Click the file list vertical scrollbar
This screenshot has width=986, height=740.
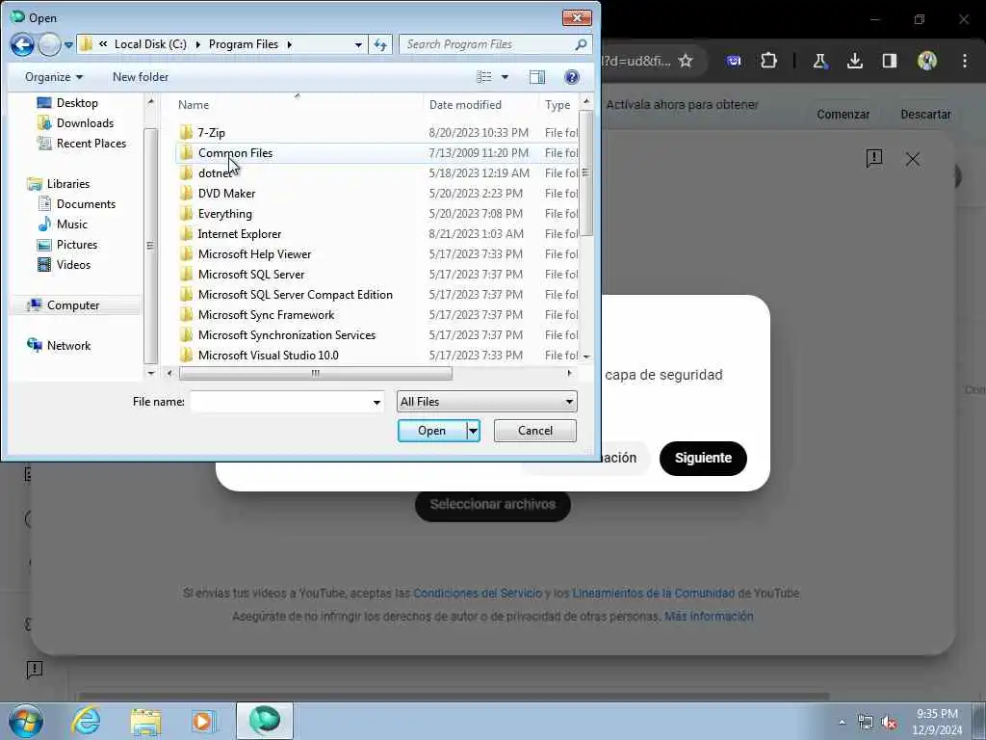coord(585,174)
